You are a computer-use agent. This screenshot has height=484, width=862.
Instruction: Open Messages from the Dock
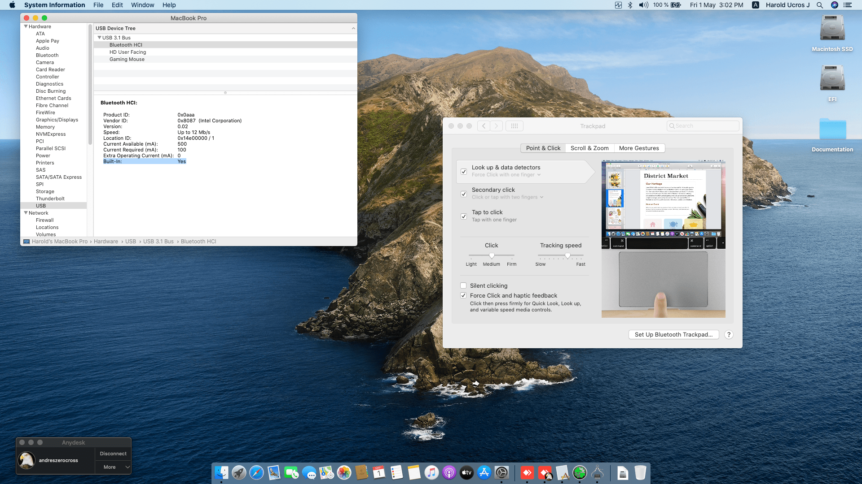(x=309, y=472)
